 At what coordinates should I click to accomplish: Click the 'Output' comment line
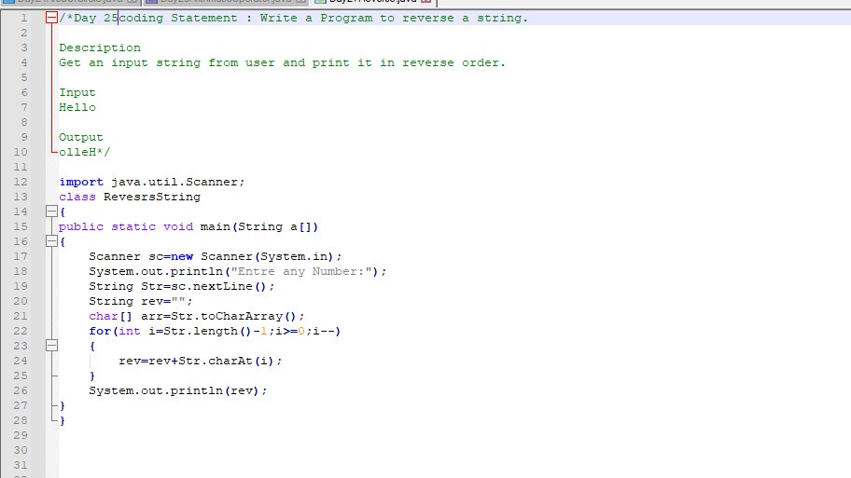(81, 137)
